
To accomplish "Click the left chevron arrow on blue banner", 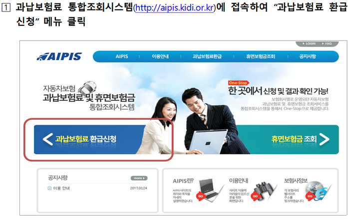I will tap(47, 139).
